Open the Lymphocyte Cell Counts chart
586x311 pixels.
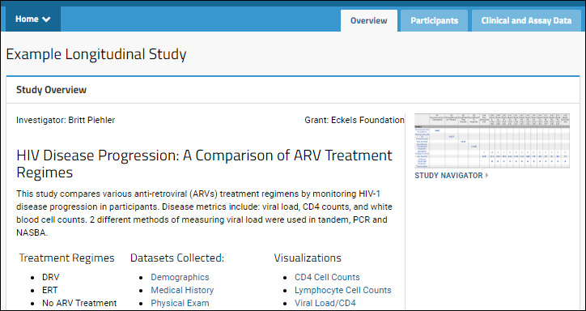[x=342, y=290]
